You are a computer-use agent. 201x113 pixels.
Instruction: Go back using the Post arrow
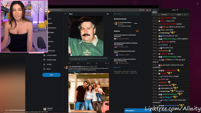66,14
